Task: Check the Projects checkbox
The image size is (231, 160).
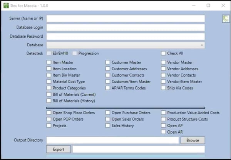Action: [x=49, y=125]
